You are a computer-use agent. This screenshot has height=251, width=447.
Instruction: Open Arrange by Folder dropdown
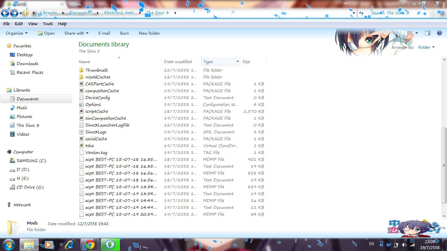[426, 47]
